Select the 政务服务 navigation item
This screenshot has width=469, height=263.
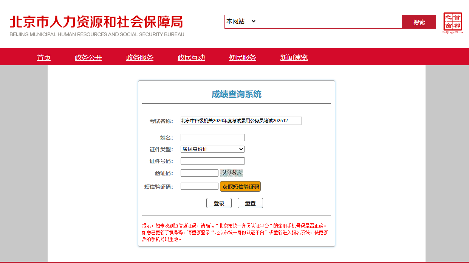tap(140, 57)
